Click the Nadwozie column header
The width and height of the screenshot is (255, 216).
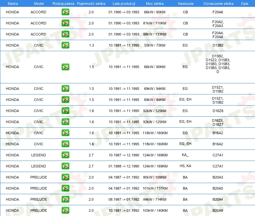[185, 4]
